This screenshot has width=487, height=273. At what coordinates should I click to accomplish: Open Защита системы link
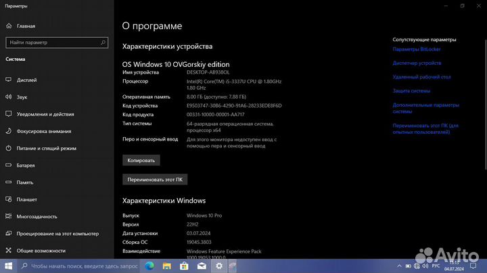coord(411,91)
